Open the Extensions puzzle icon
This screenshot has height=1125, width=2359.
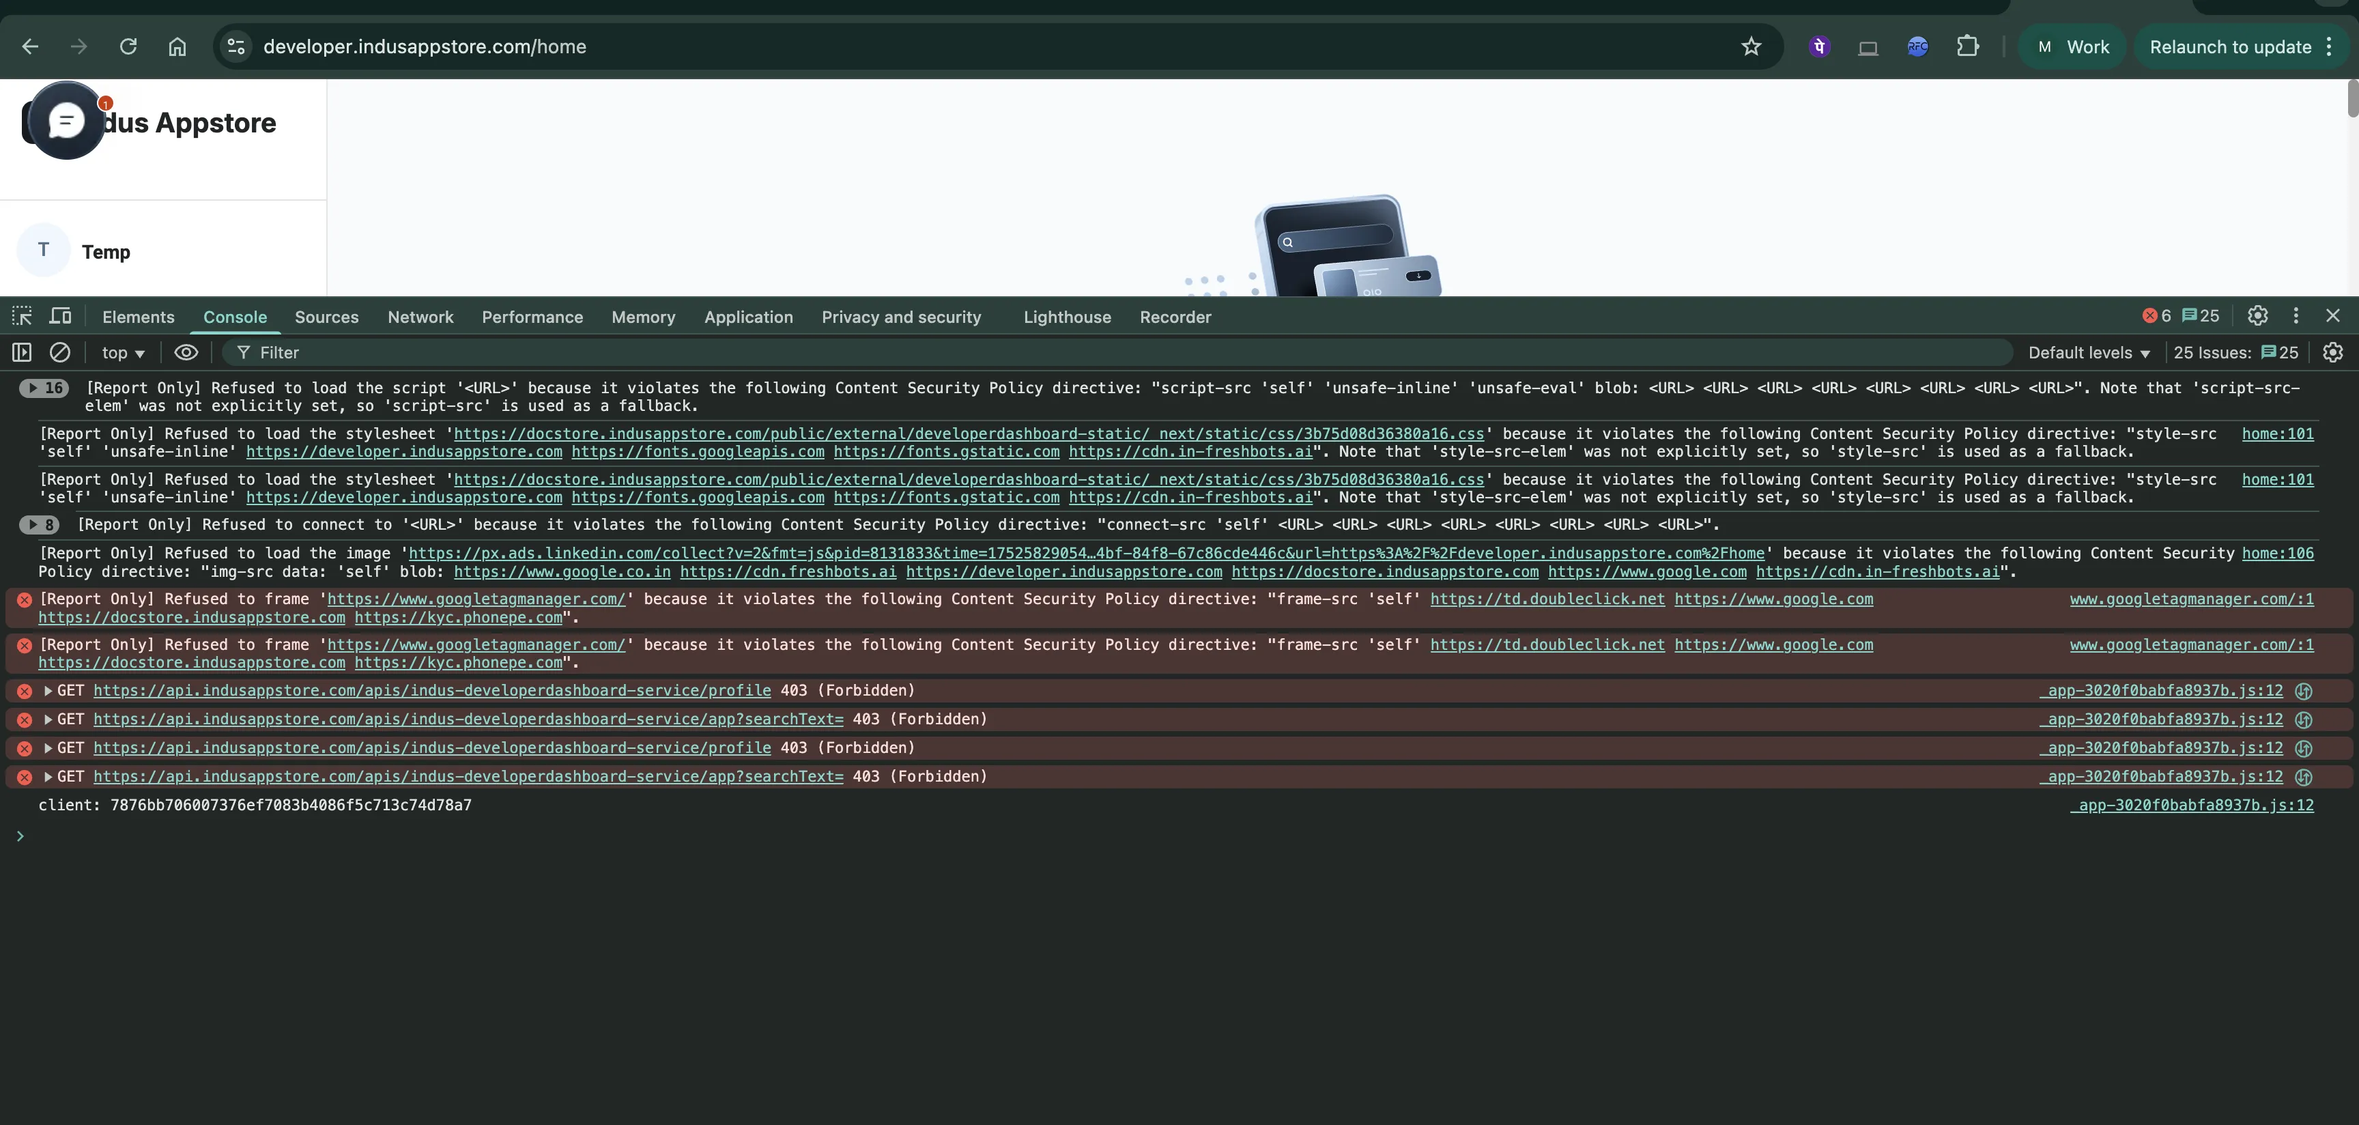(x=1967, y=46)
